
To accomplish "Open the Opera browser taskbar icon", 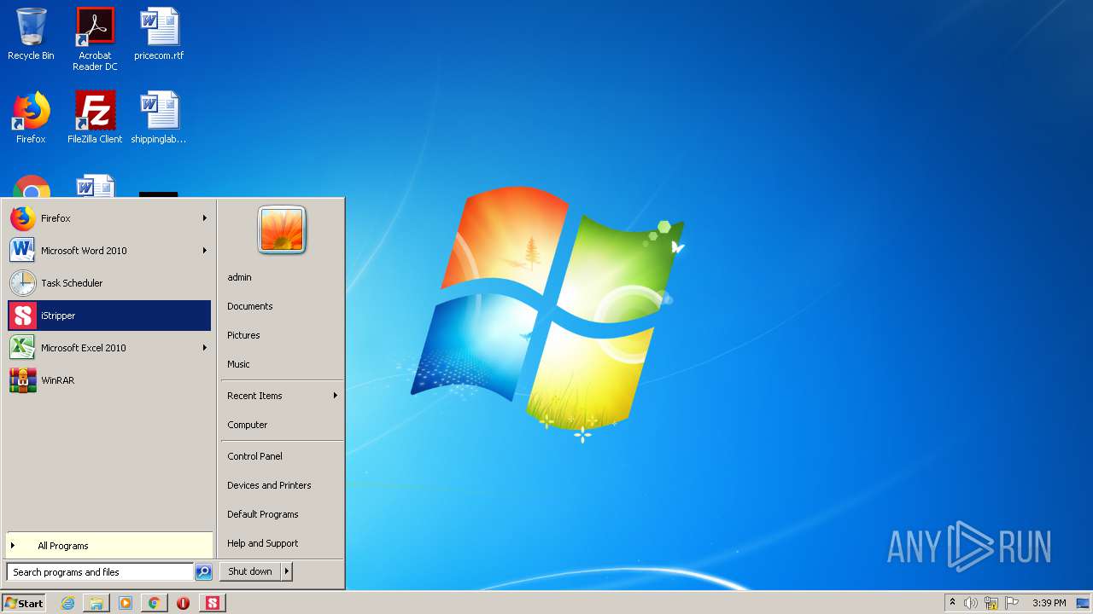I will pyautogui.click(x=183, y=603).
